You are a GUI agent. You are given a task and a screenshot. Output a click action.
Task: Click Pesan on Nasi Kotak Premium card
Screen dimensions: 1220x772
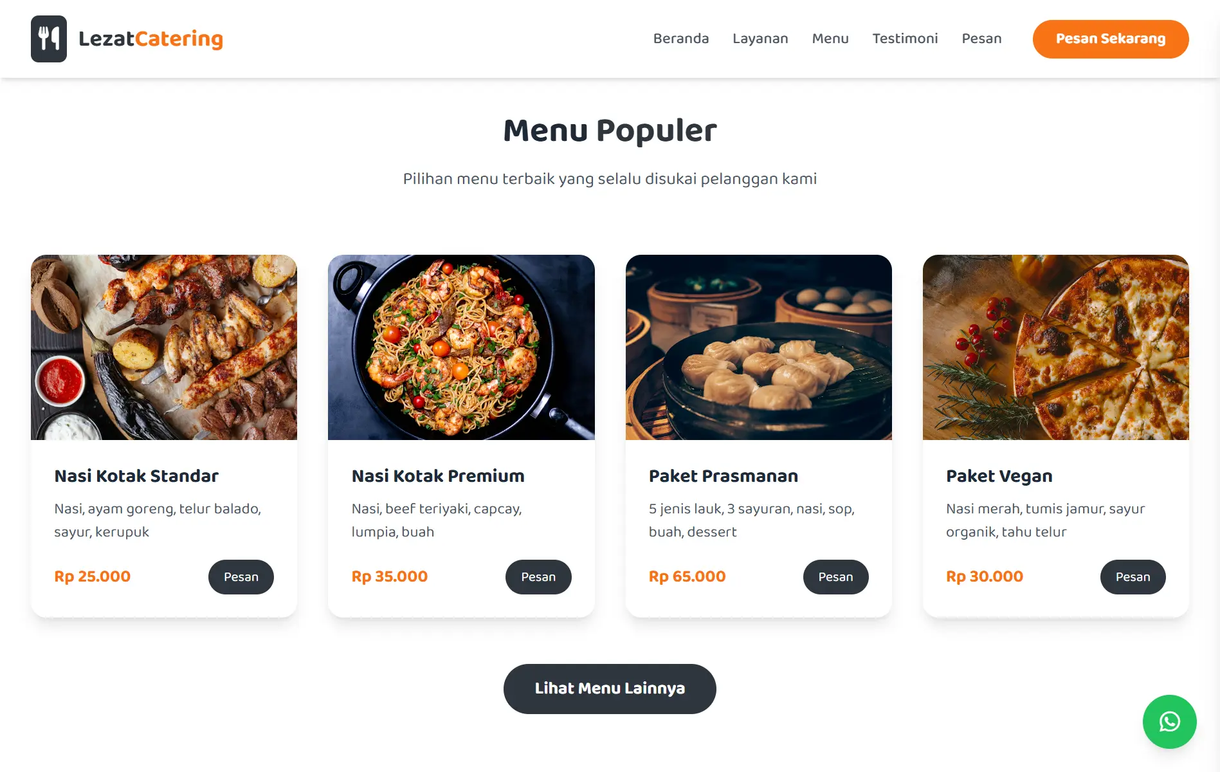coord(538,576)
